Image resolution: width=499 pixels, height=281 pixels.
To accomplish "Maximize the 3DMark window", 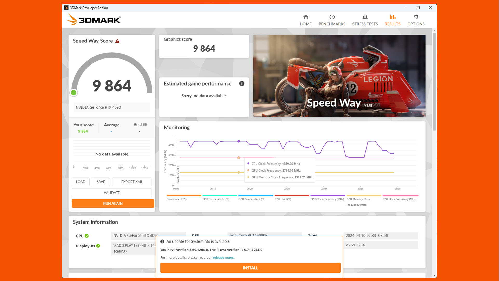I will [418, 8].
